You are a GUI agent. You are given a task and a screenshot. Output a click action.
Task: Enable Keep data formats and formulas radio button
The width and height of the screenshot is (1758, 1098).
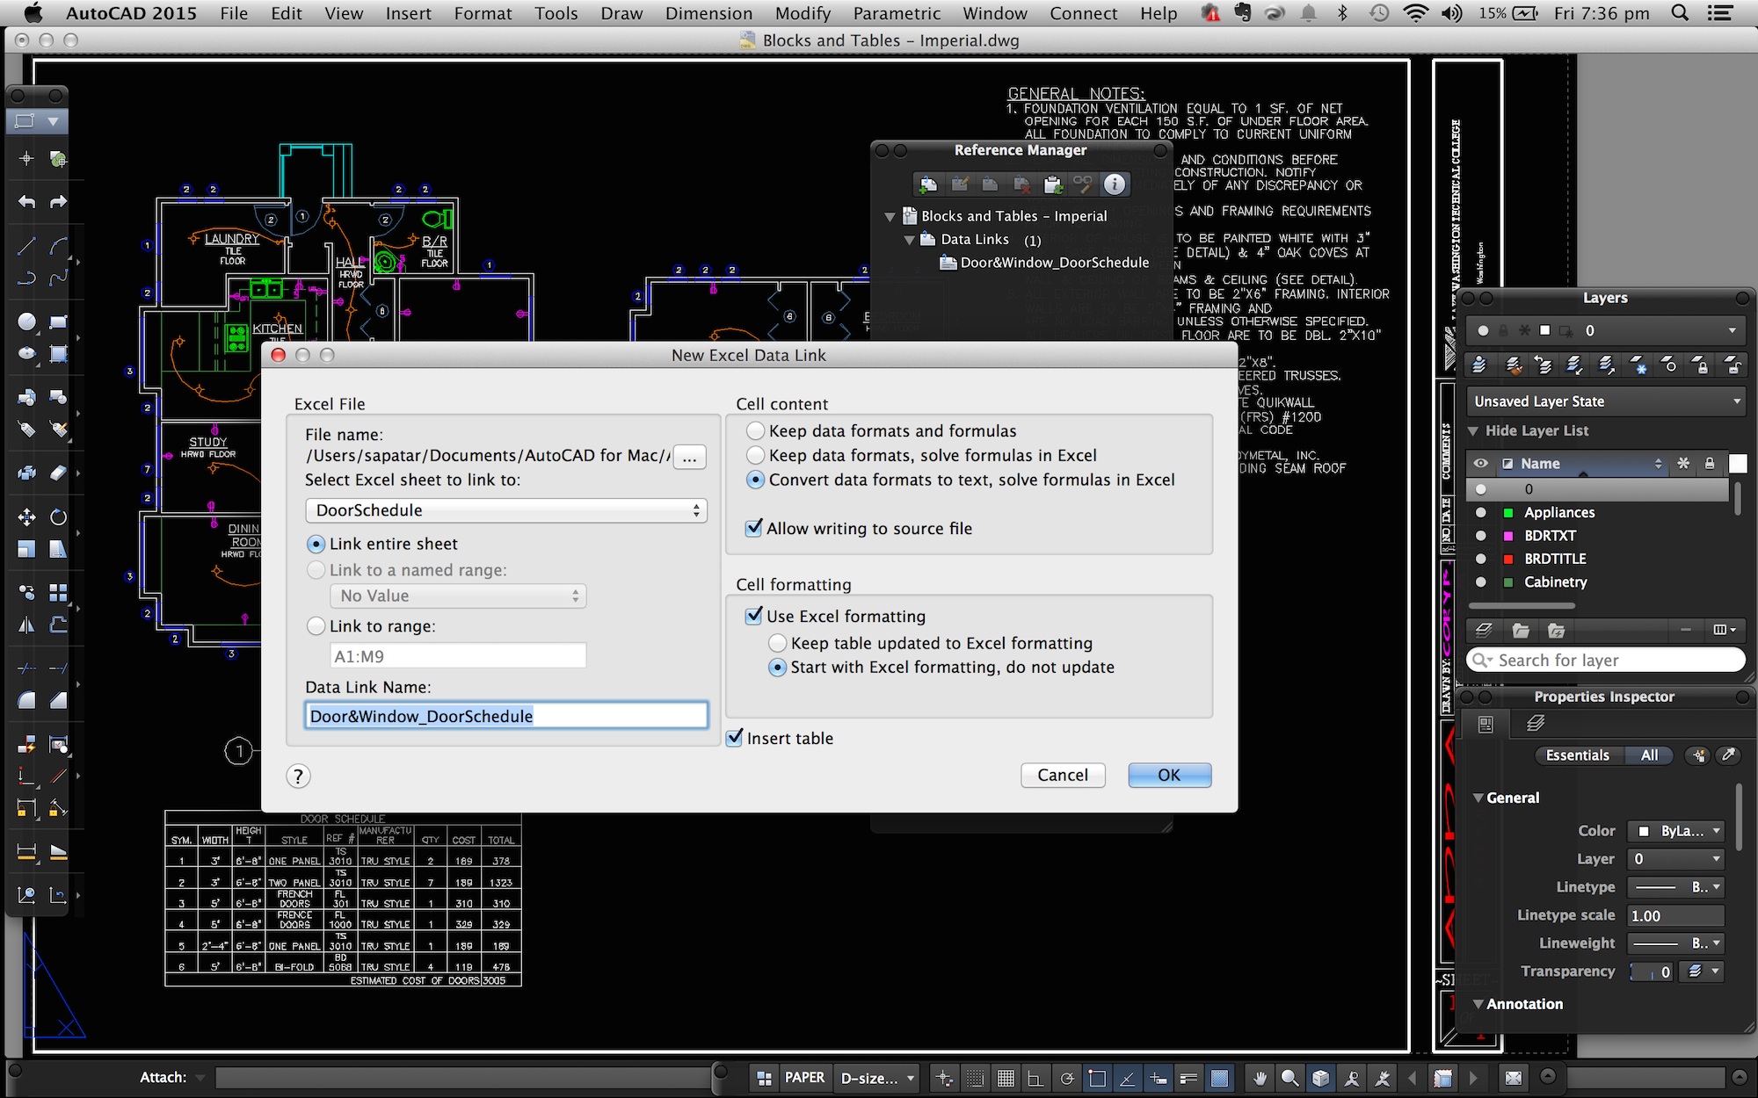pyautogui.click(x=756, y=430)
